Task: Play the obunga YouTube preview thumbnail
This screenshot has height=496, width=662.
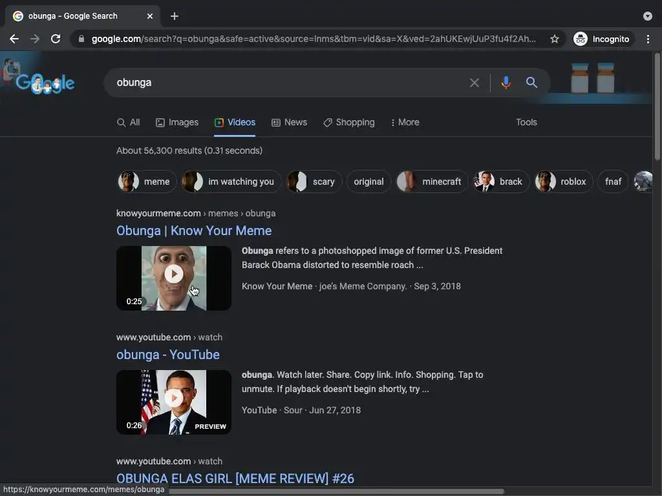Action: (174, 402)
